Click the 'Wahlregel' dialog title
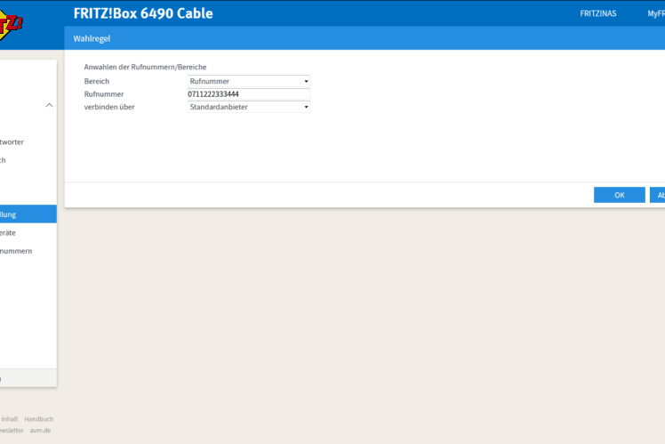This screenshot has height=444, width=665. tap(92, 38)
